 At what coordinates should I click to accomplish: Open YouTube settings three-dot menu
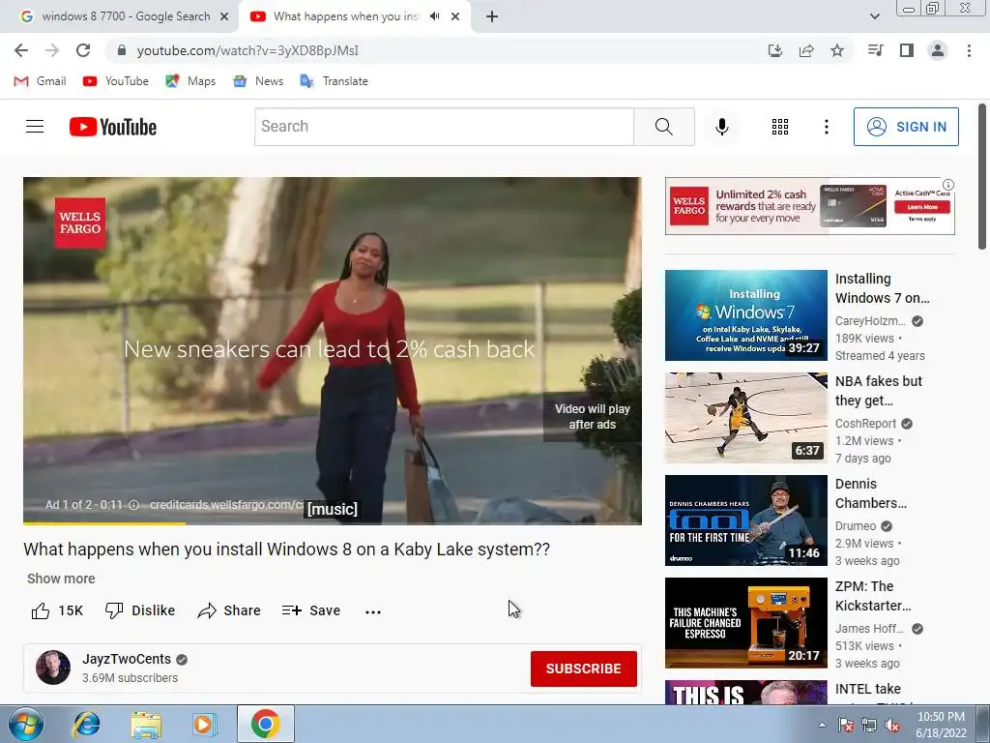(x=826, y=127)
